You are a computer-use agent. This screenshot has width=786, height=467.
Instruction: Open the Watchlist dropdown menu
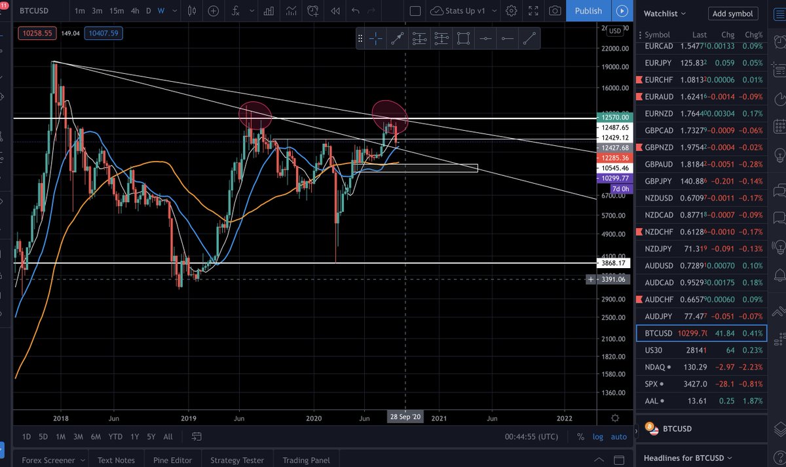tap(665, 13)
